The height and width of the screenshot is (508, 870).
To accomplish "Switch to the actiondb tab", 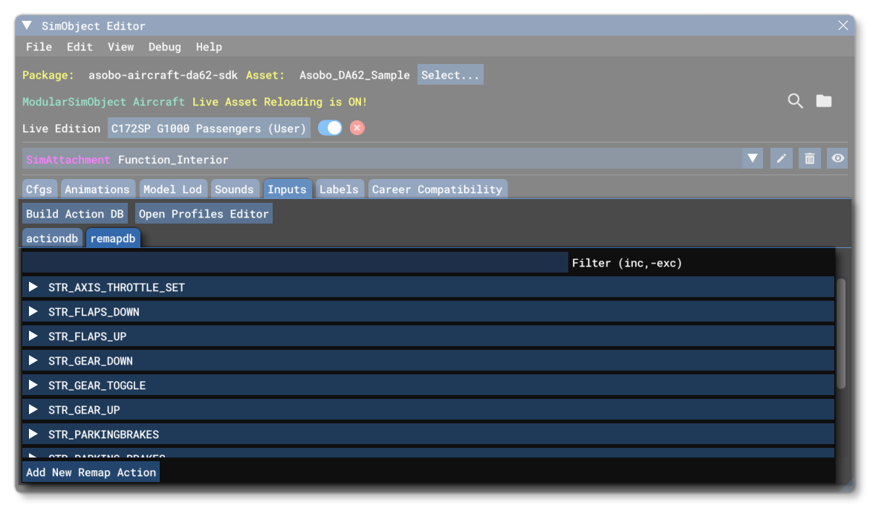I will point(52,238).
